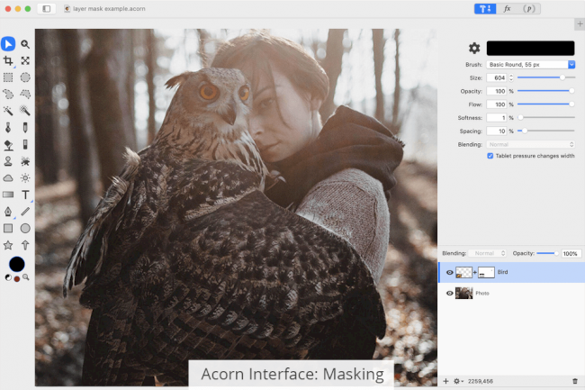Image resolution: width=585 pixels, height=390 pixels.
Task: Select the Flood Fill bucket tool
Action: tap(8, 144)
